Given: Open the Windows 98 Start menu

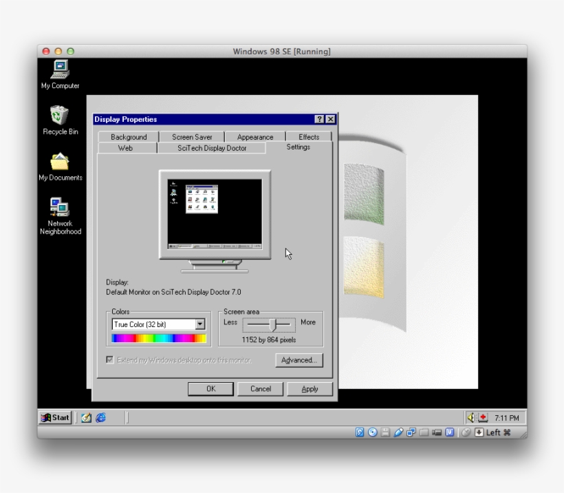Looking at the screenshot, I should point(56,418).
